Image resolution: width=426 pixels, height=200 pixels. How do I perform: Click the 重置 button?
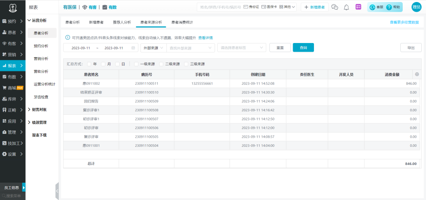coord(280,48)
